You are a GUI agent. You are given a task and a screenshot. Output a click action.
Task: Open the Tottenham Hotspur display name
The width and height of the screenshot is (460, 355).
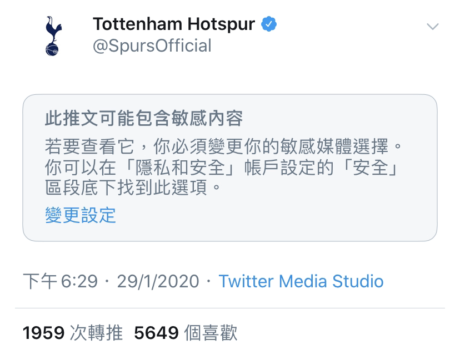174,24
